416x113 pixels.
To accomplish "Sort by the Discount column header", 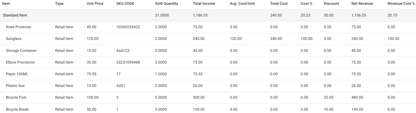I will tap(331, 4).
